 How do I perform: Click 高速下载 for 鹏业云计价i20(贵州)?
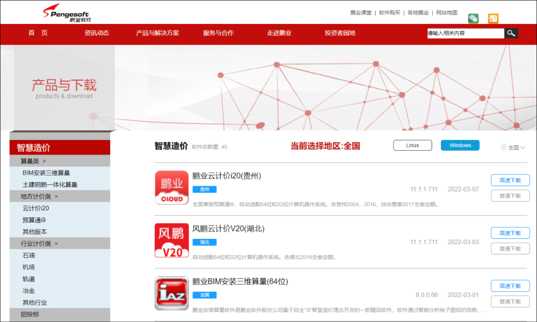click(510, 180)
